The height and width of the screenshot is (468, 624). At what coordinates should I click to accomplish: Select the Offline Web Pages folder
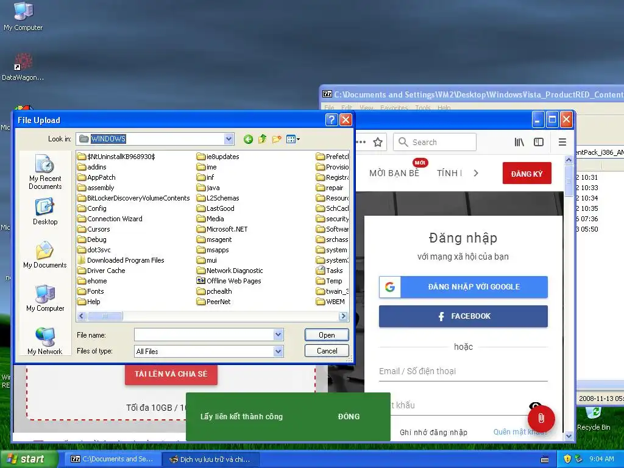pos(229,281)
